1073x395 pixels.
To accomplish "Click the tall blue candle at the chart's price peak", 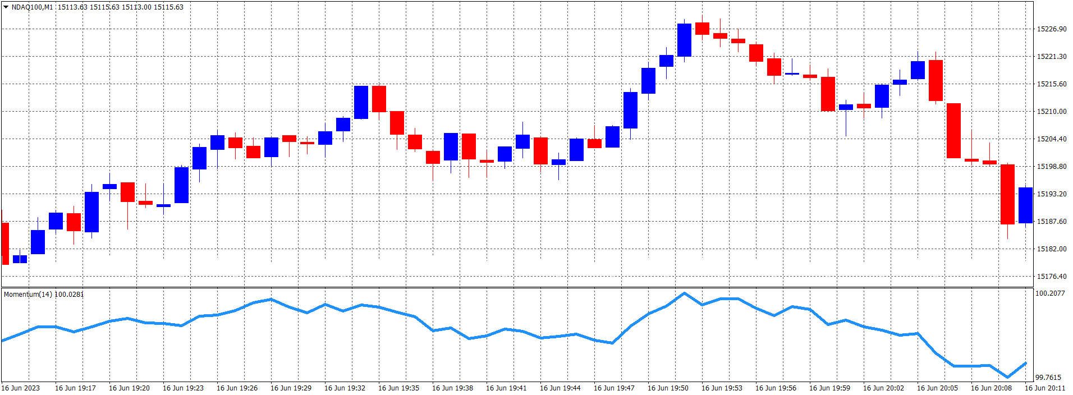I will pyautogui.click(x=684, y=40).
